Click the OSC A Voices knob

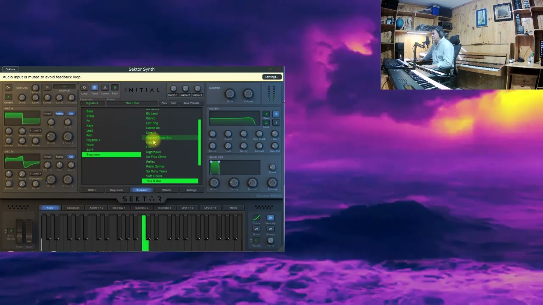click(8, 141)
